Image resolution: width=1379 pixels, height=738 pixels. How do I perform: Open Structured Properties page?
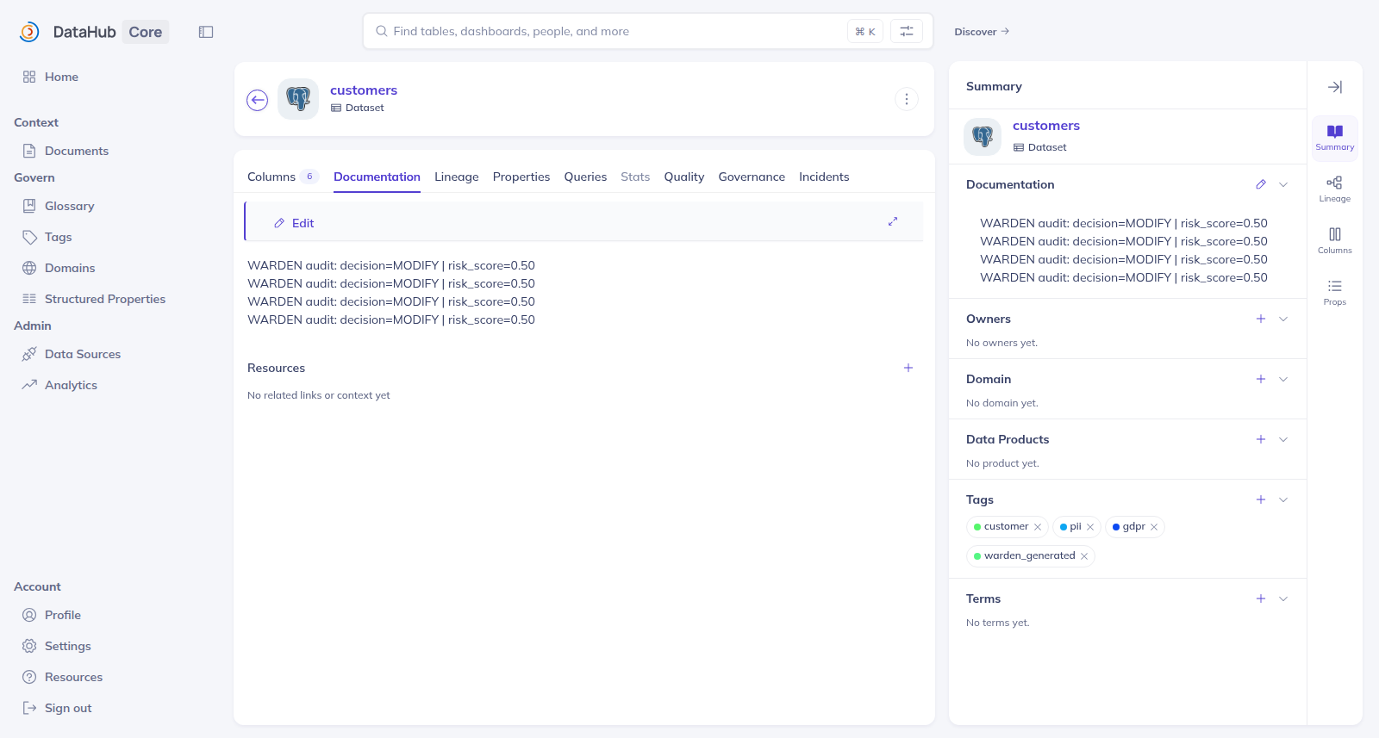[105, 299]
